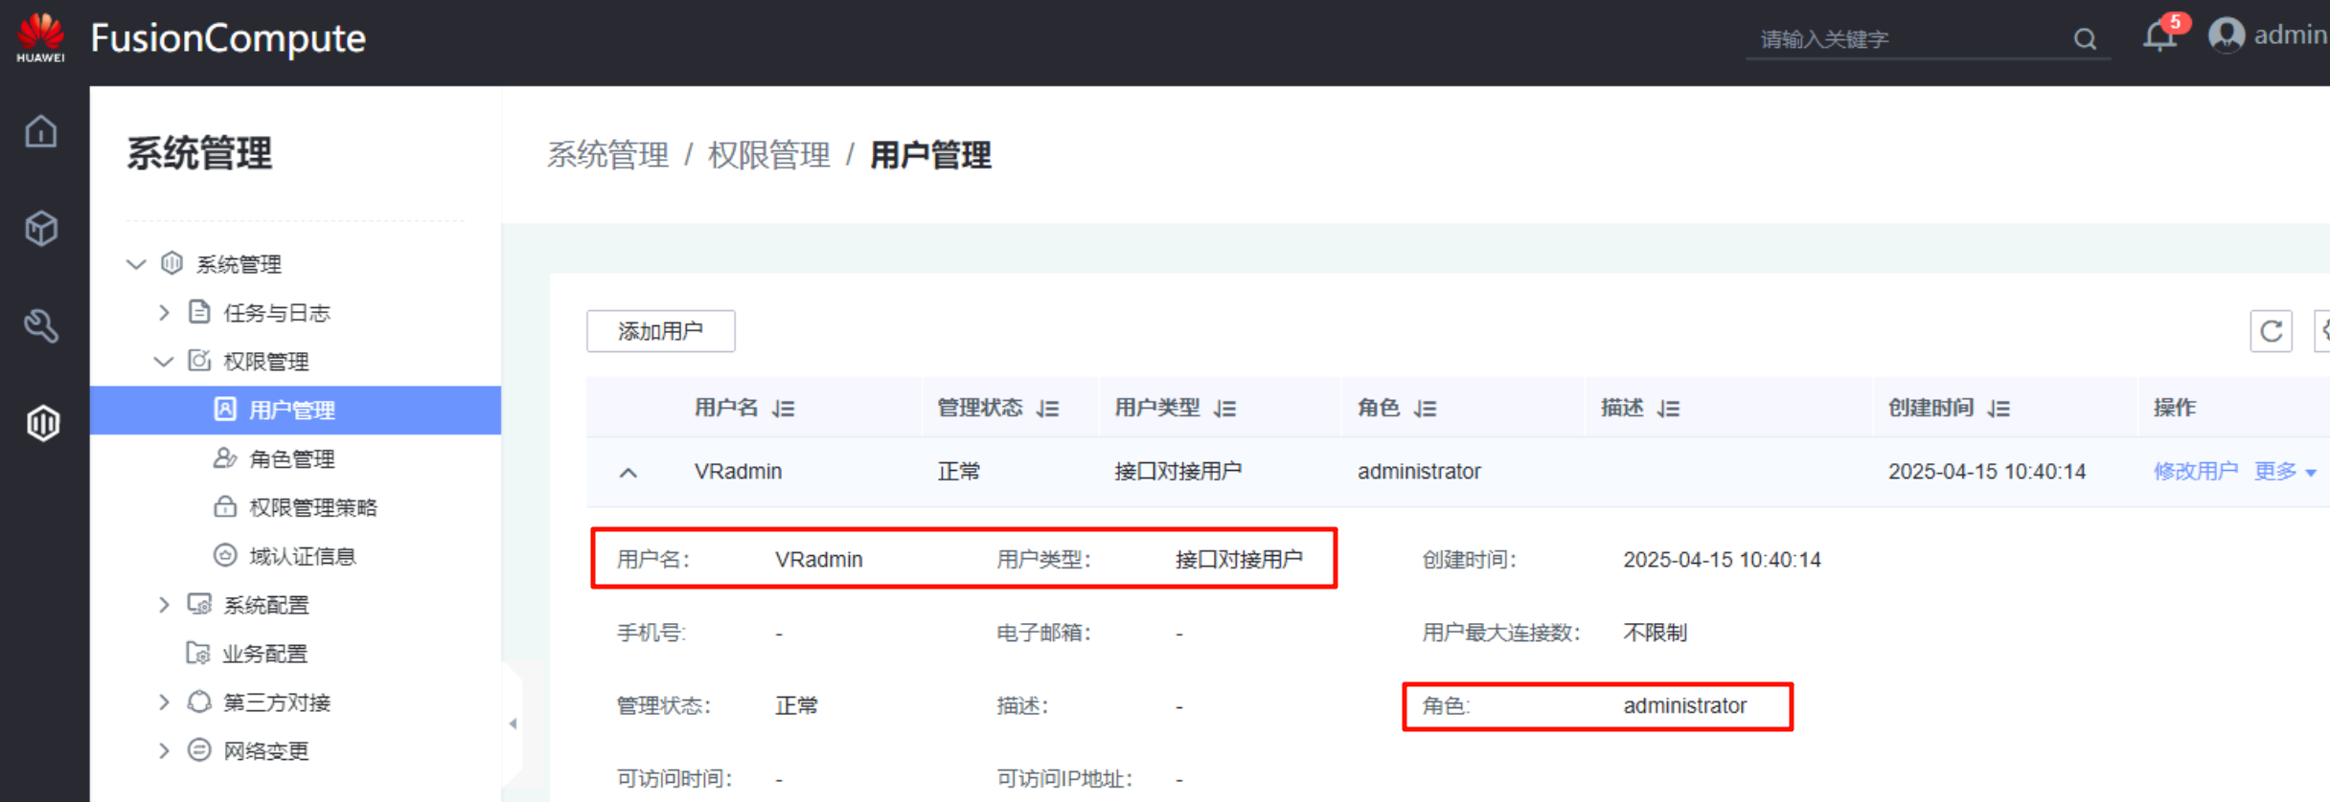Sort the table by 创建时间 column
Viewport: 2330px width, 802px height.
(x=1999, y=409)
